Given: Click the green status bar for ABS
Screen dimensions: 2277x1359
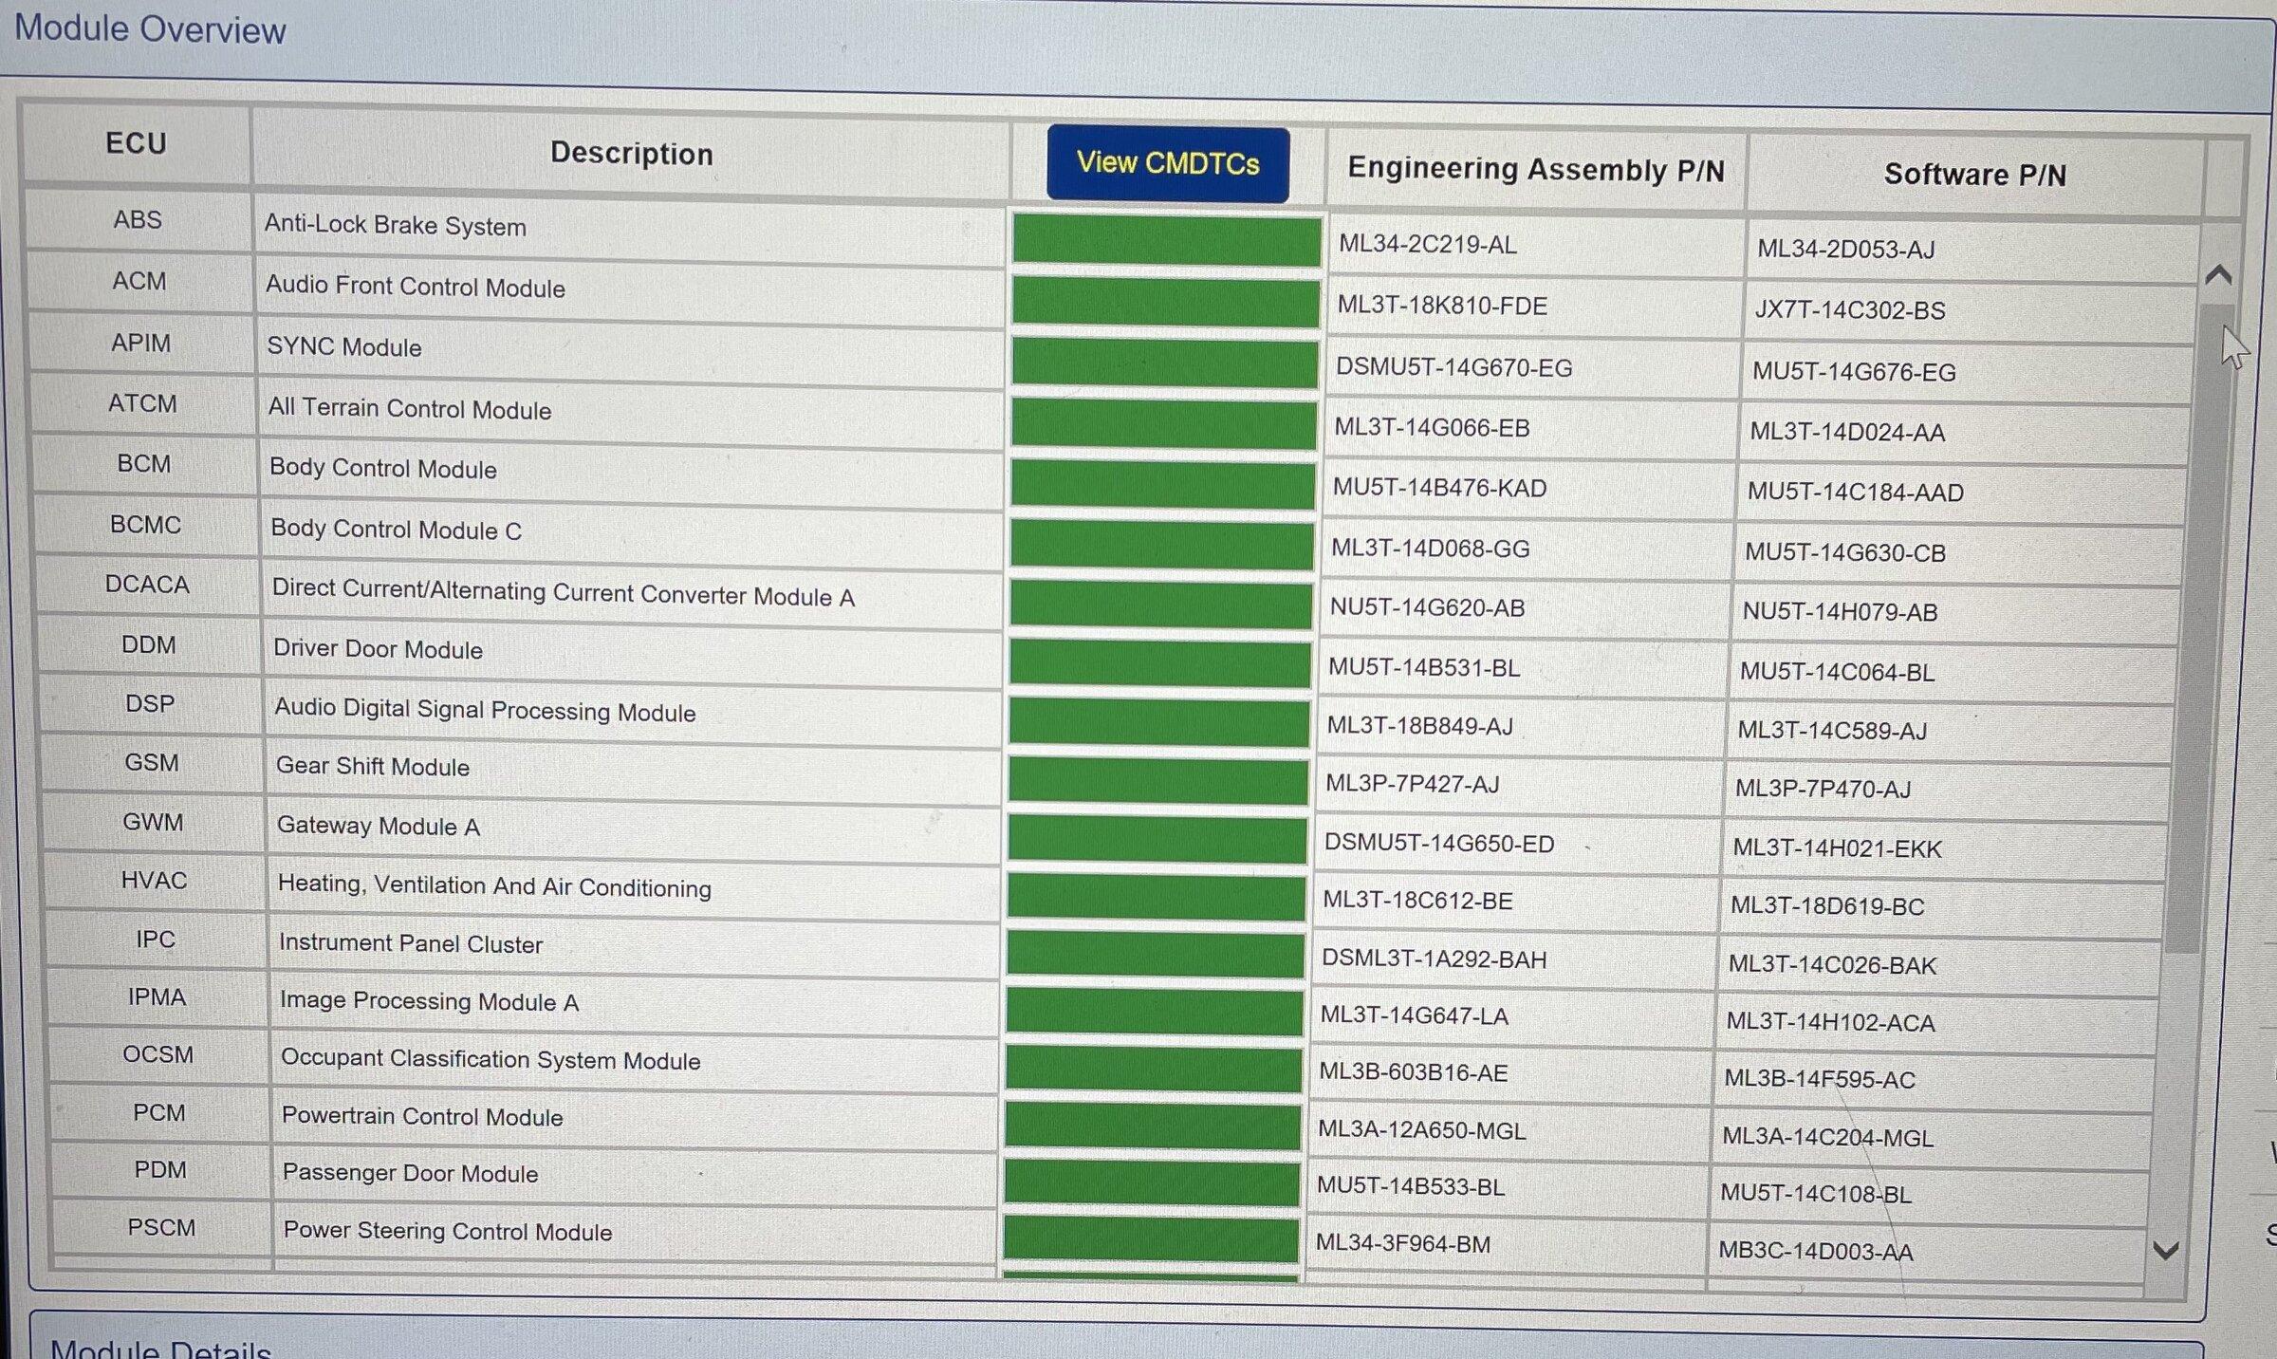Looking at the screenshot, I should coord(1166,241).
